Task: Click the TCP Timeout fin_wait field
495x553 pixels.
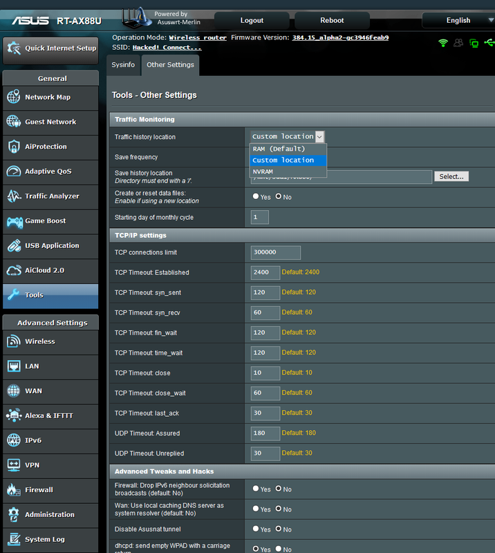Action: click(x=265, y=333)
